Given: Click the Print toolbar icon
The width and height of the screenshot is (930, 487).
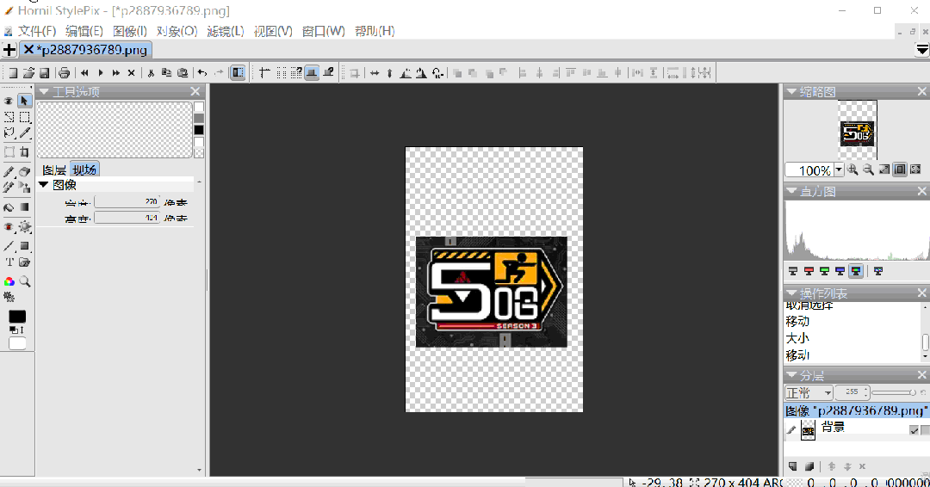Looking at the screenshot, I should (x=64, y=73).
